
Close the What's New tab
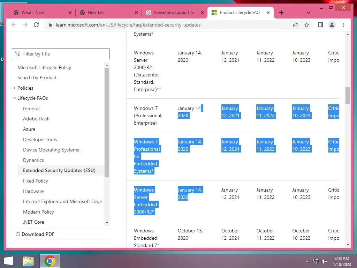pyautogui.click(x=70, y=13)
